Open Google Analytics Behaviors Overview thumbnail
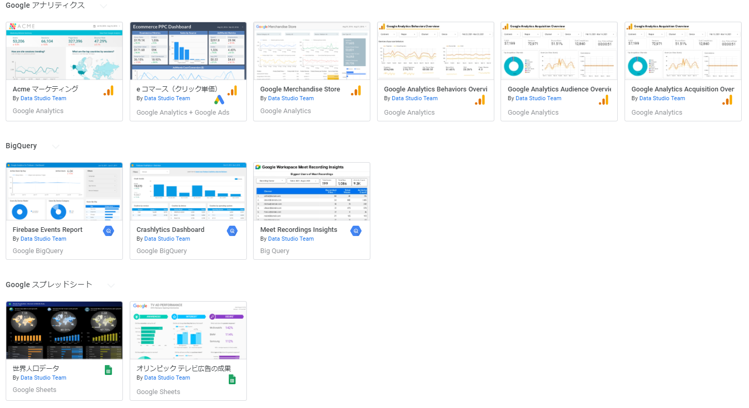749x408 pixels. point(435,51)
